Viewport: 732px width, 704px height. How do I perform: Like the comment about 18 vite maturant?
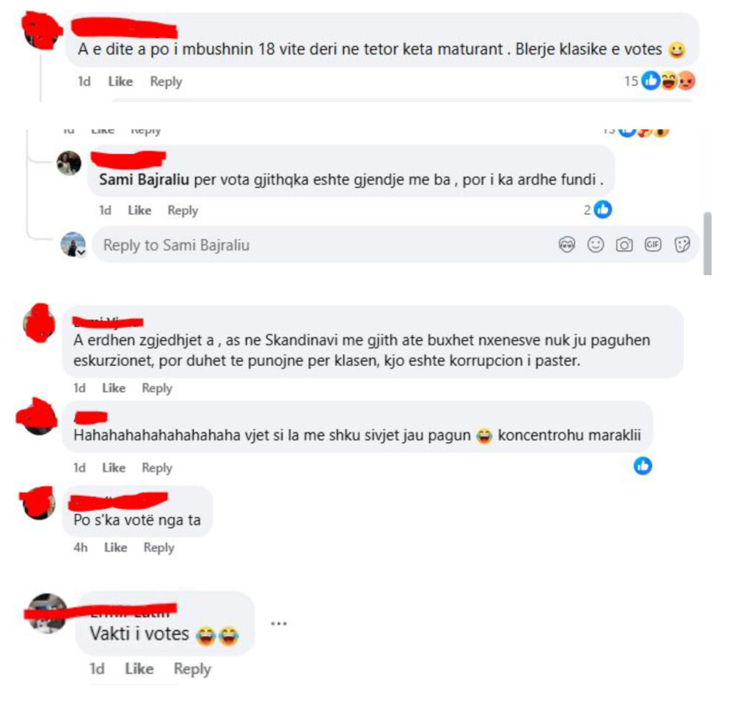[120, 81]
